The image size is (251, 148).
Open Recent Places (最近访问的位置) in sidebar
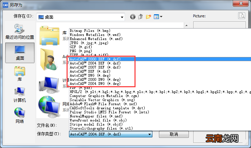(x=20, y=32)
